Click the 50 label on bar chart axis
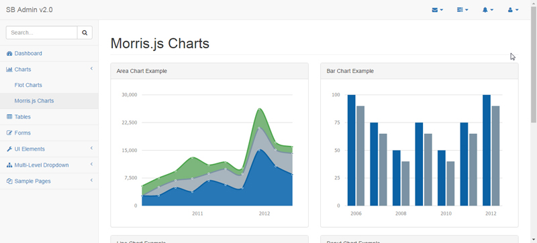Viewport: 537px width, 243px height. point(338,150)
